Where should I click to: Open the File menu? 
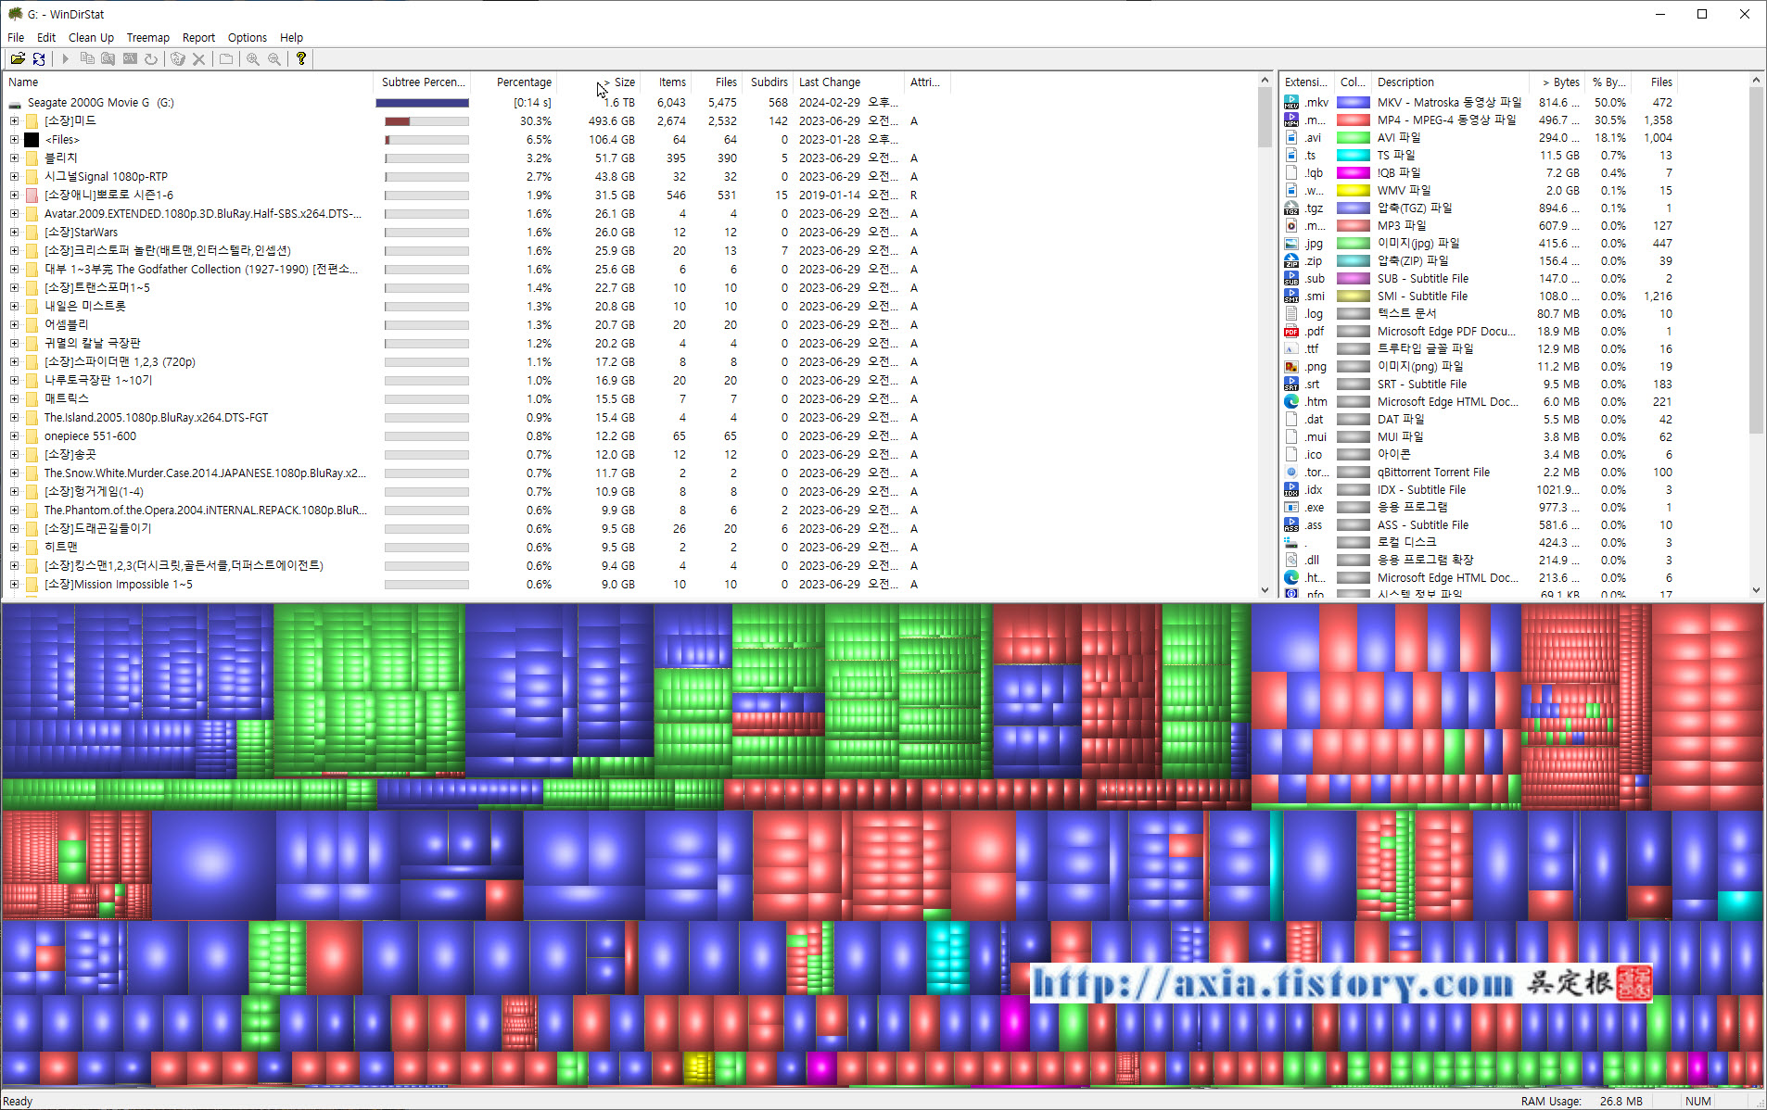pos(16,38)
